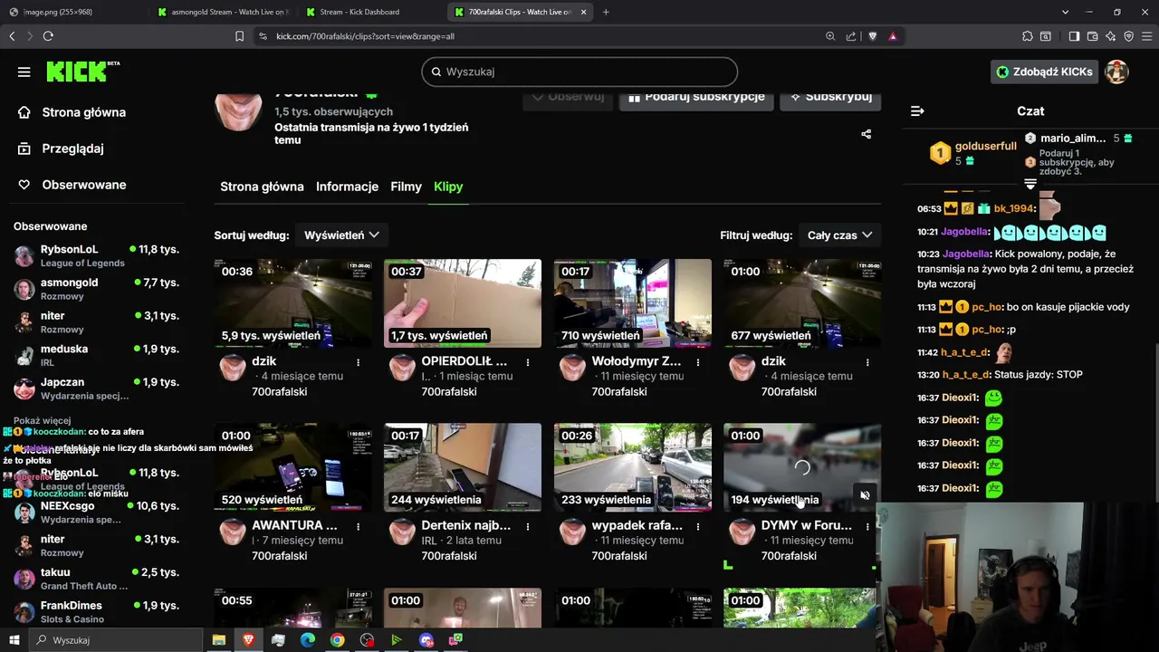Open Windows Start menu

14,640
